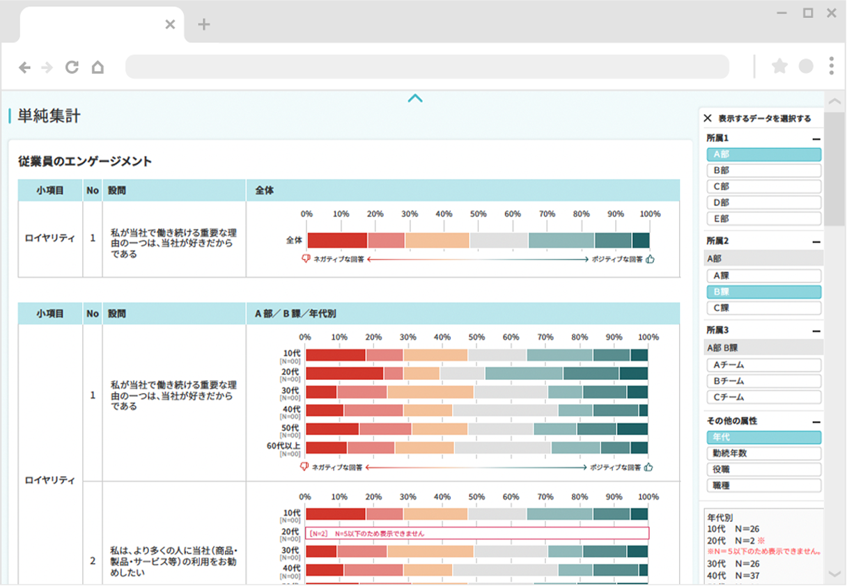Select the D部 filter
The image size is (847, 586).
(x=763, y=203)
